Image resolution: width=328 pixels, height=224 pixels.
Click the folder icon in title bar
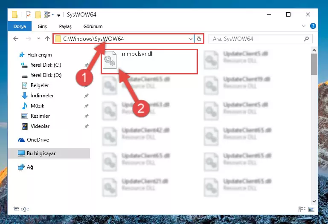(x=15, y=15)
